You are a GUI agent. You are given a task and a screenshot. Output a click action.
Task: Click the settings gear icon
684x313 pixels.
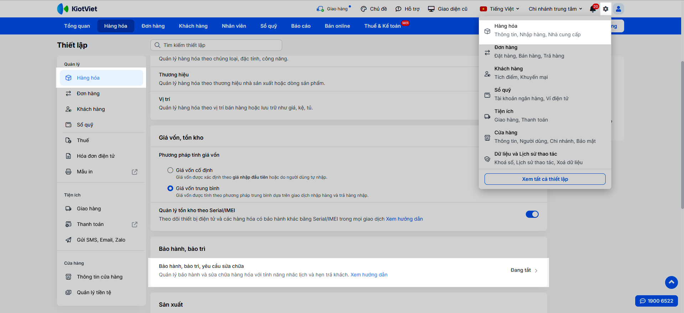606,9
